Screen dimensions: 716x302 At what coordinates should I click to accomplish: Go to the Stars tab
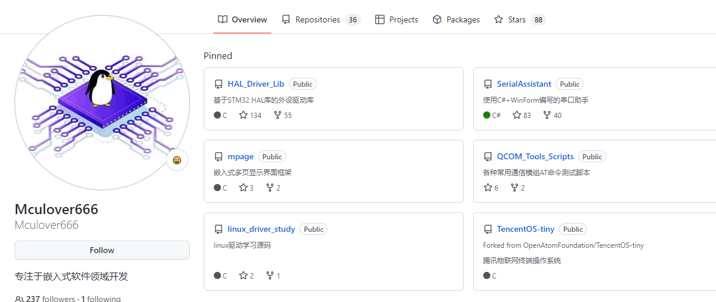click(520, 19)
